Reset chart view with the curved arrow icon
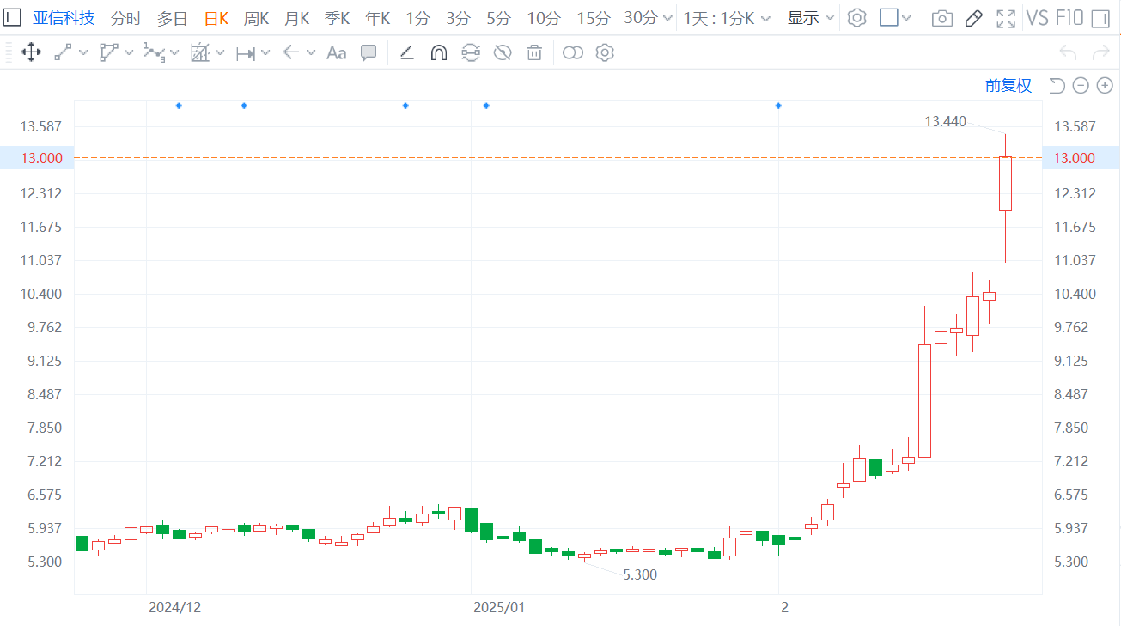 [x=1057, y=85]
